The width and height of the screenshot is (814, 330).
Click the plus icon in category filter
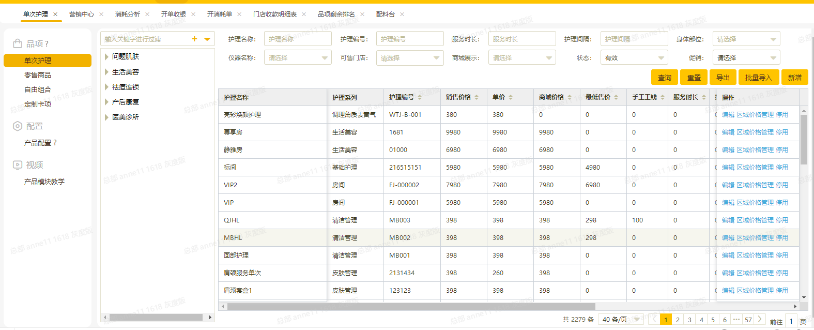point(194,39)
